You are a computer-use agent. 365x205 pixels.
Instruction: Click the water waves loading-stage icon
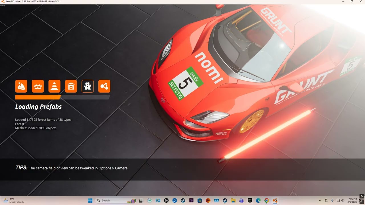[38, 86]
